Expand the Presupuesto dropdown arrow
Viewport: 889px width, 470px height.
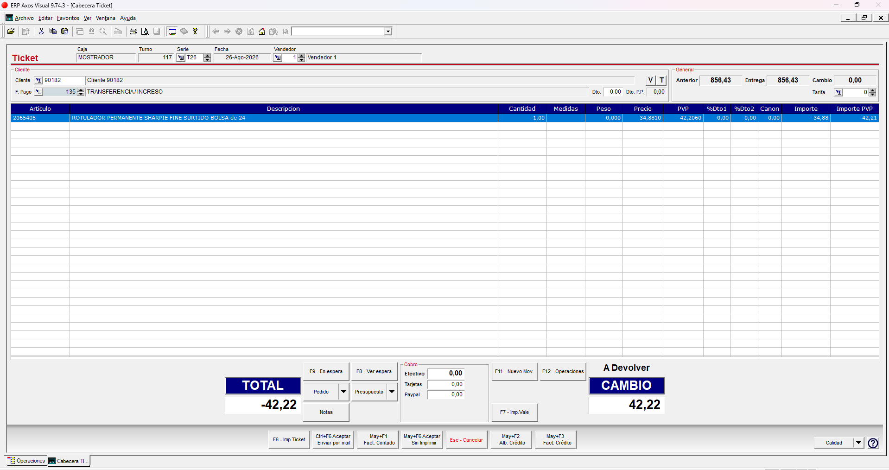392,392
